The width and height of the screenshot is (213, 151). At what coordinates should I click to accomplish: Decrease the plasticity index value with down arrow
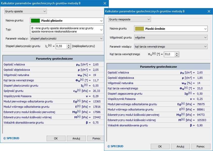click(x=69, y=47)
